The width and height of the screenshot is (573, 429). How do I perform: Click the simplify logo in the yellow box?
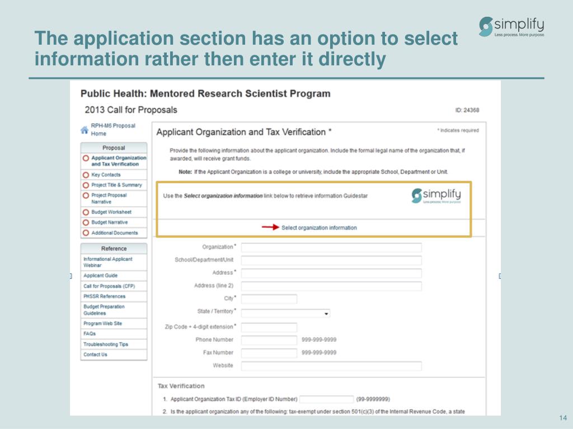tap(436, 196)
